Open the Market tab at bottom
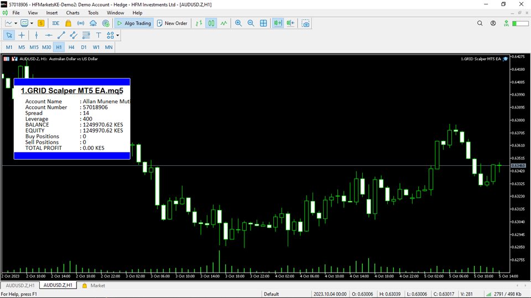 click(94, 285)
